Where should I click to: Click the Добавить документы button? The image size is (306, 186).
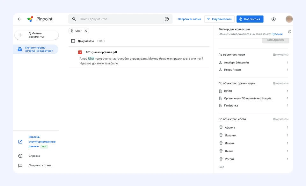tap(36, 35)
